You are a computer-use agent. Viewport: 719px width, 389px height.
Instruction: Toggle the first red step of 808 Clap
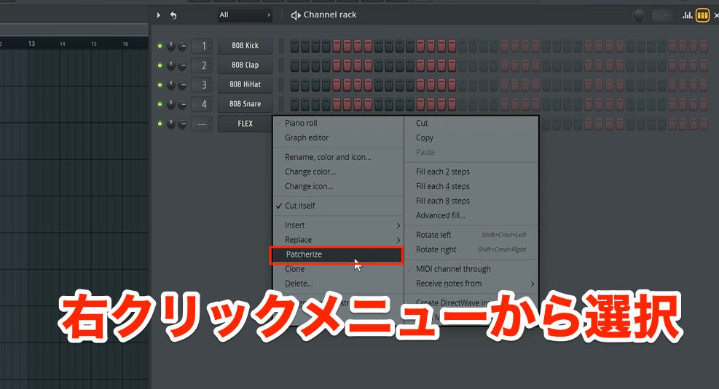pyautogui.click(x=337, y=65)
